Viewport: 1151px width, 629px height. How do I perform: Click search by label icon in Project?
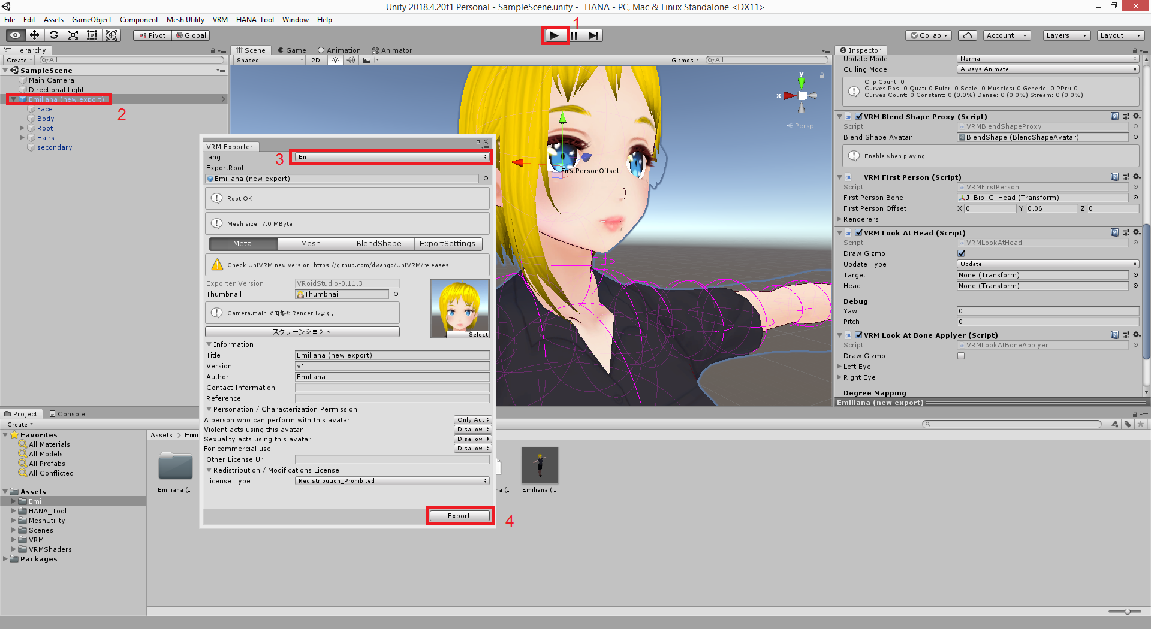(x=1128, y=424)
